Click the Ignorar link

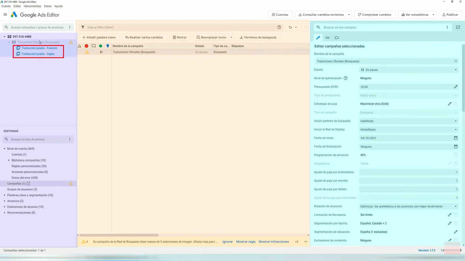coord(228,242)
